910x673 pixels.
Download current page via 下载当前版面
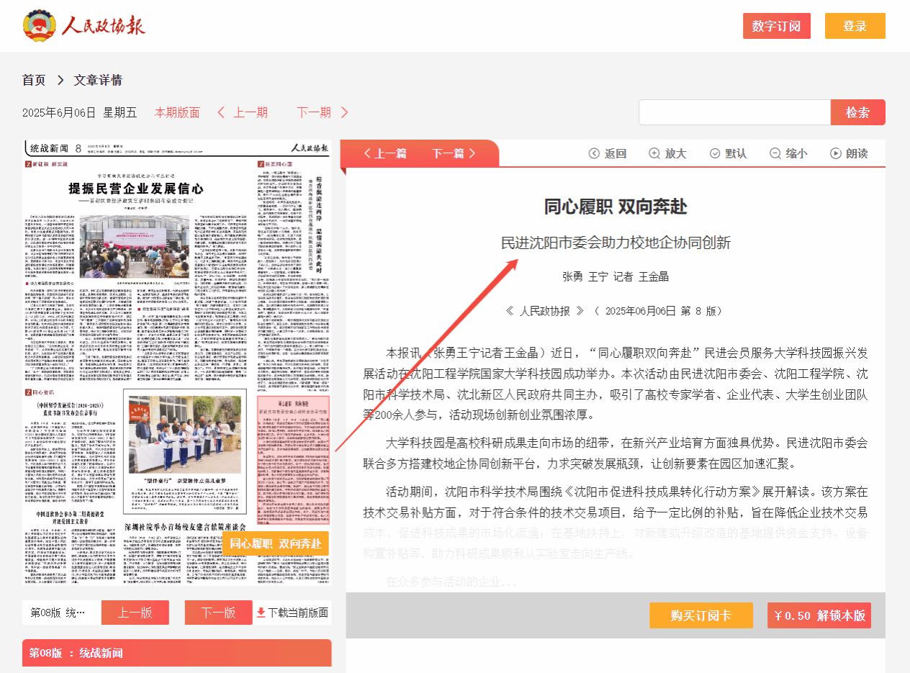click(x=292, y=613)
